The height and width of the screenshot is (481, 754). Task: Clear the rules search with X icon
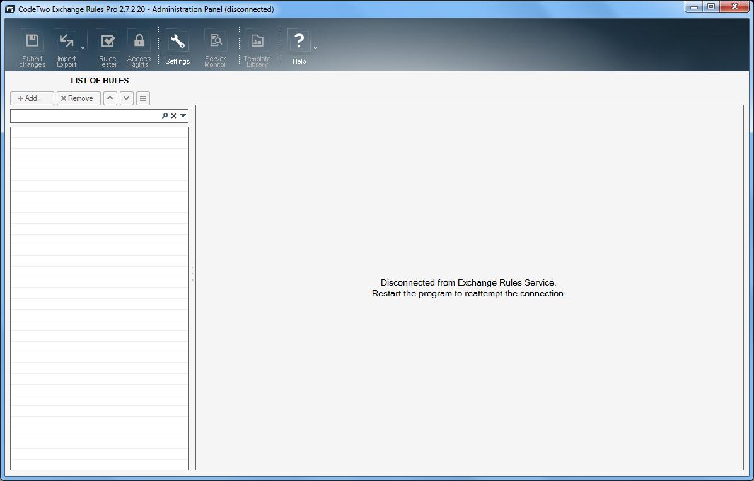coord(173,116)
